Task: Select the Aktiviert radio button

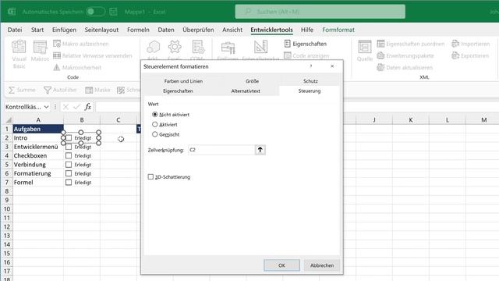Action: point(155,125)
